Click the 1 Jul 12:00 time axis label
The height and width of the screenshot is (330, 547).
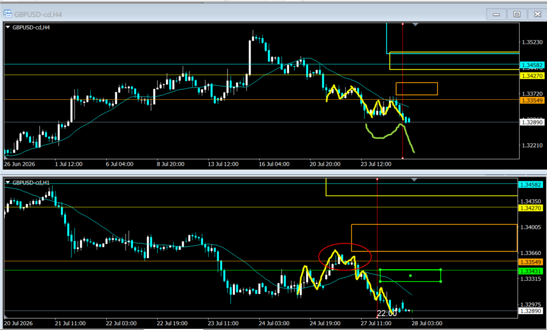[x=70, y=164]
